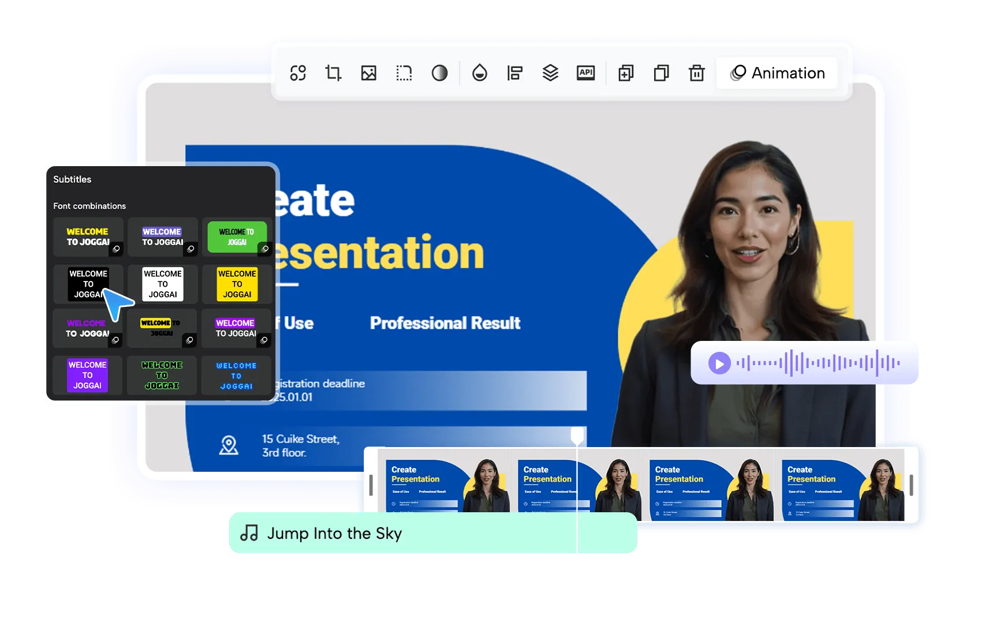Click animation badge on yellow WELCOME style
Image resolution: width=993 pixels, height=623 pixels.
click(116, 249)
